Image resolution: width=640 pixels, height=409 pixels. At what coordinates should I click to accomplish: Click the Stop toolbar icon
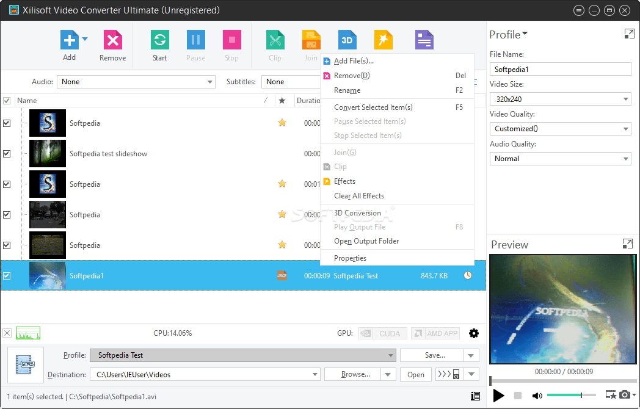click(x=231, y=40)
